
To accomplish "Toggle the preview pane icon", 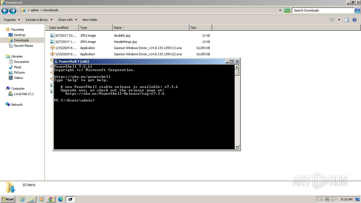I will (x=347, y=20).
